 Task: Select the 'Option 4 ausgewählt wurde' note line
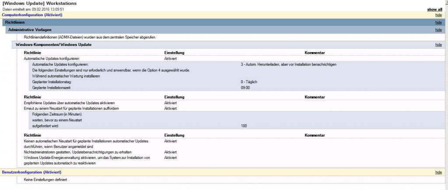(111, 70)
